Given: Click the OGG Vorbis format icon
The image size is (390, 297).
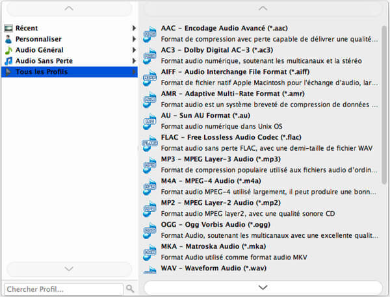Looking at the screenshot, I should (x=150, y=229).
